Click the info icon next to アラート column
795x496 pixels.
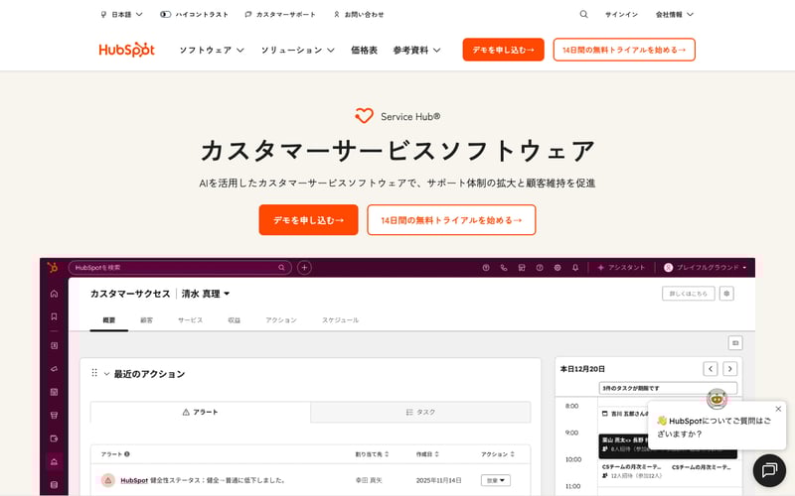coord(127,454)
